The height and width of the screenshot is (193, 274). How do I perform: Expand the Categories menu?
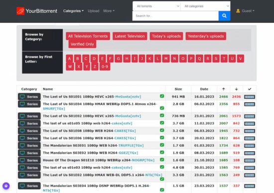tap(73, 11)
